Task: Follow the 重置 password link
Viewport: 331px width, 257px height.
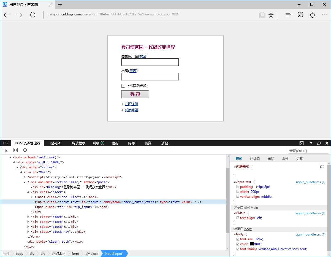Action: tap(133, 71)
